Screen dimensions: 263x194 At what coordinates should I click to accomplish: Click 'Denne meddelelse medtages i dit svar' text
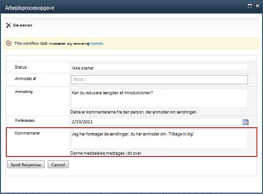coord(106,153)
